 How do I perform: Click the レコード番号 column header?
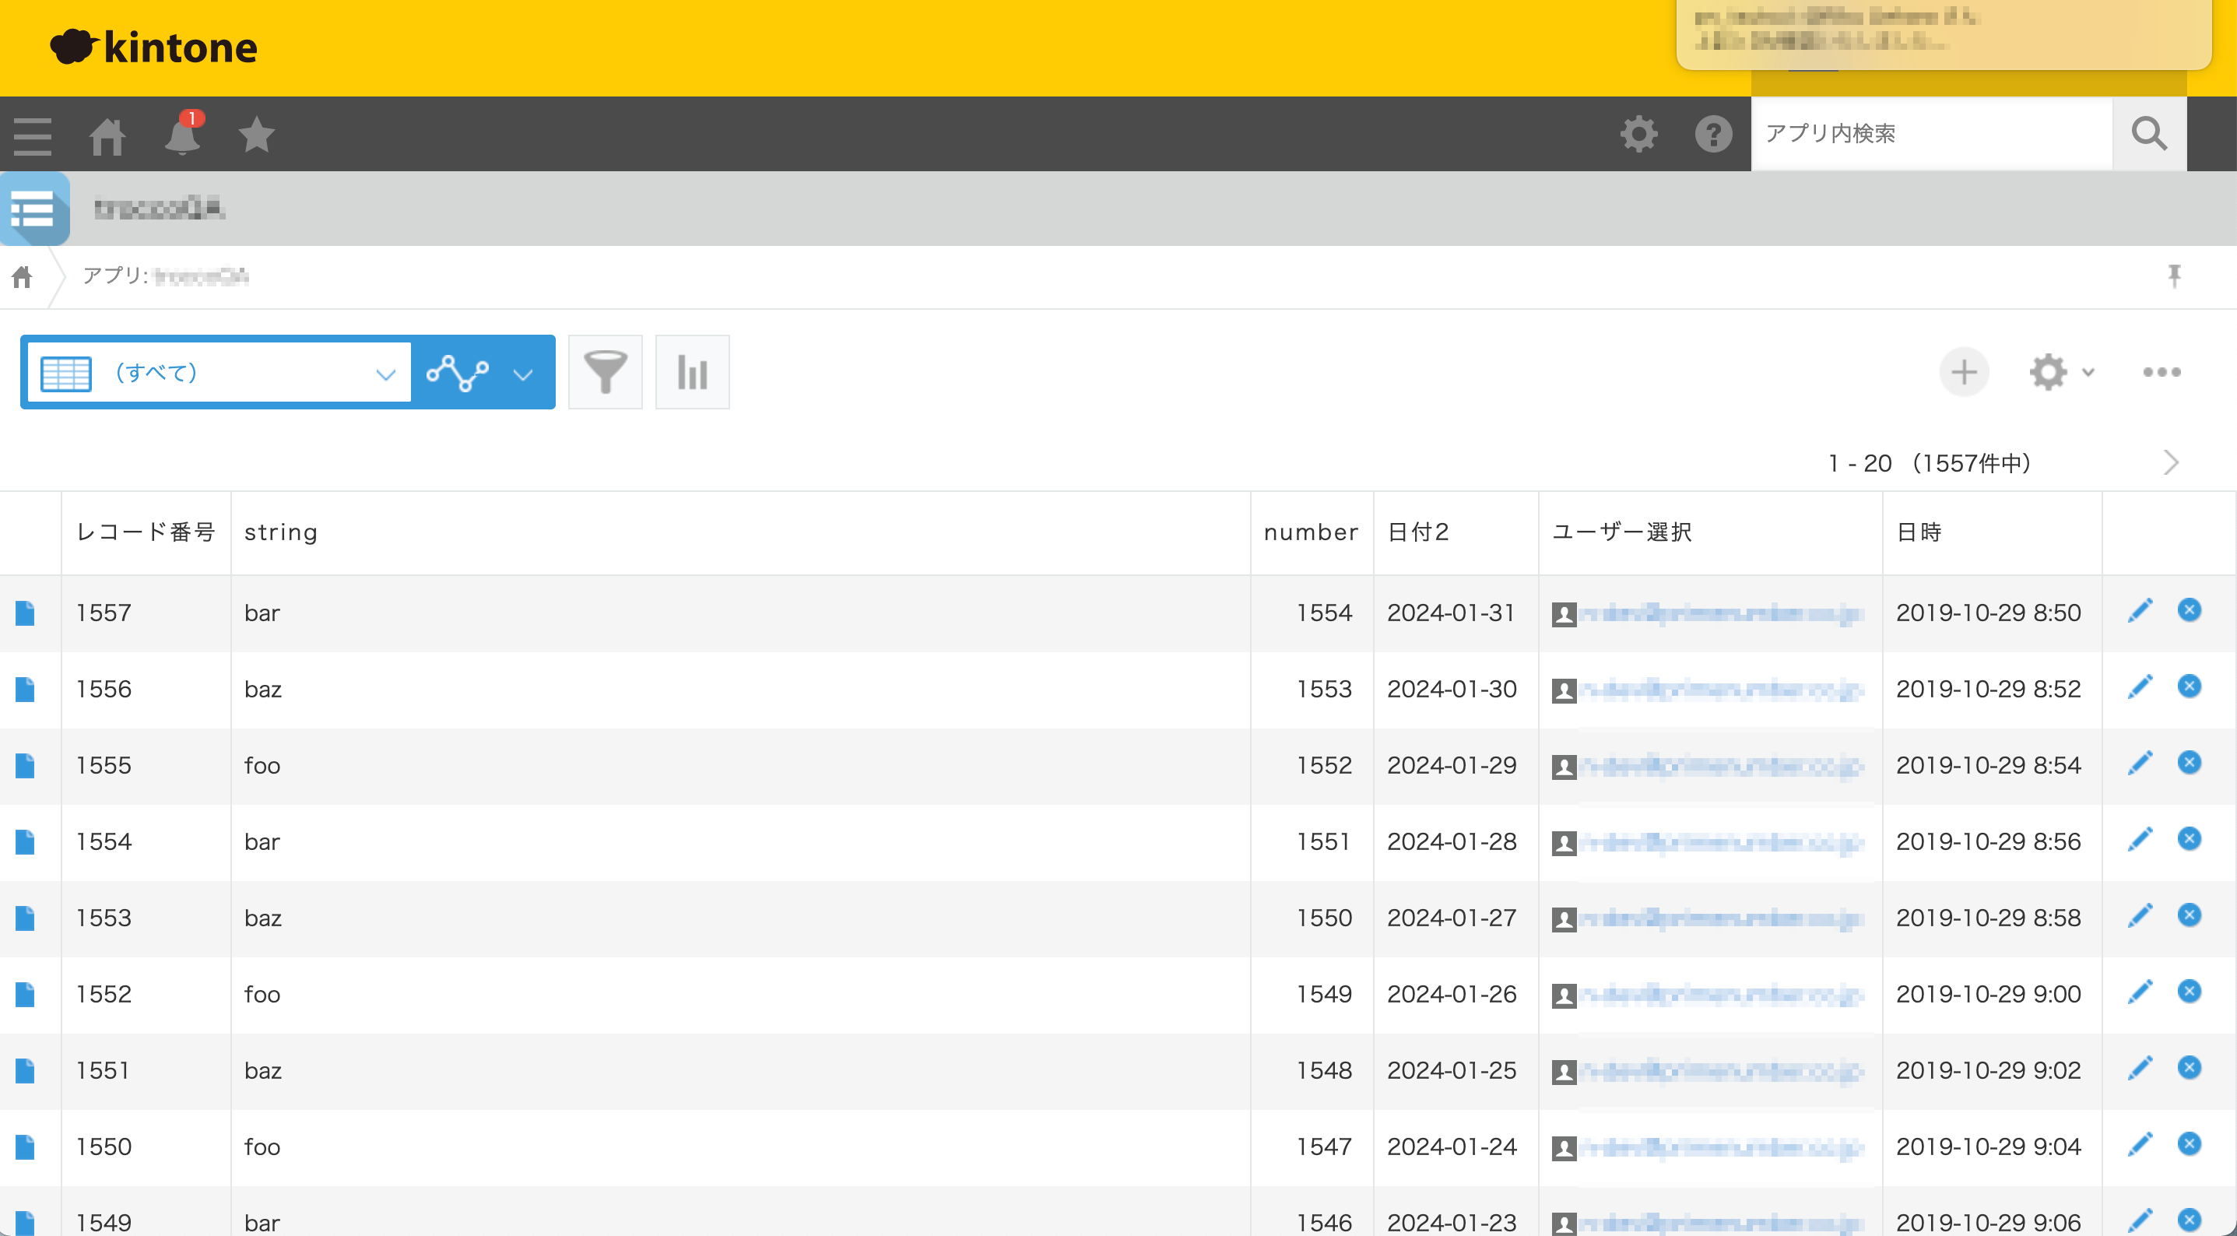(x=145, y=532)
